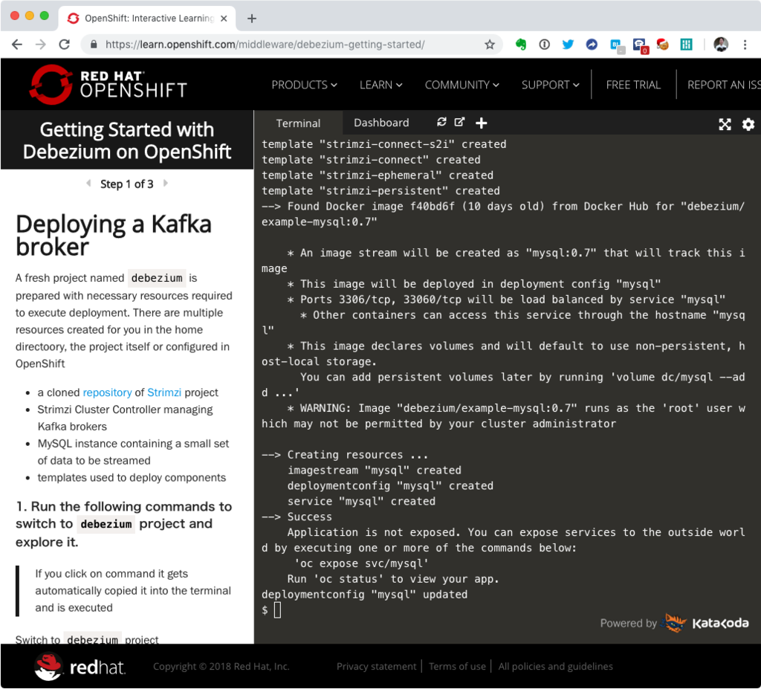
Task: Click terminal line '--> Success'
Action: point(297,517)
